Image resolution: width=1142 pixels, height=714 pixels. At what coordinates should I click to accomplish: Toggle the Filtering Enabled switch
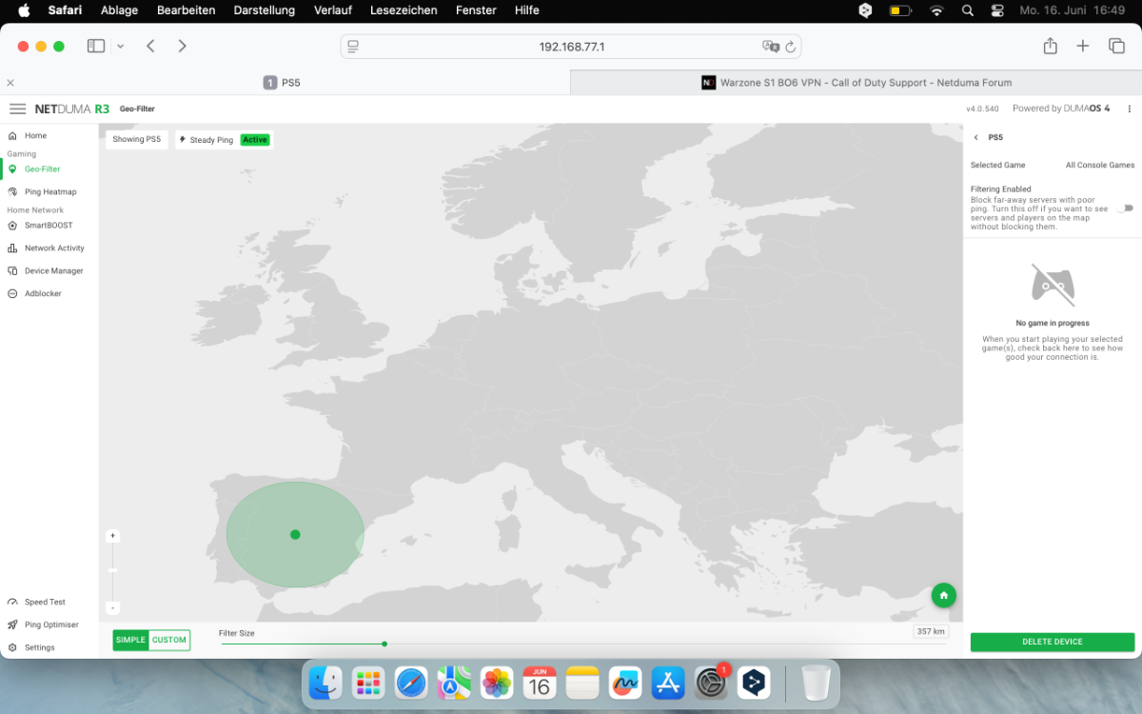coord(1126,208)
